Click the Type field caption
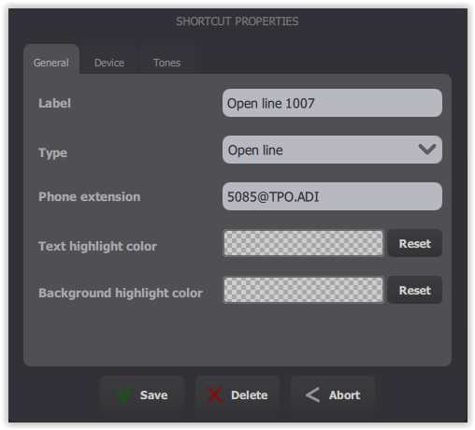 (52, 152)
